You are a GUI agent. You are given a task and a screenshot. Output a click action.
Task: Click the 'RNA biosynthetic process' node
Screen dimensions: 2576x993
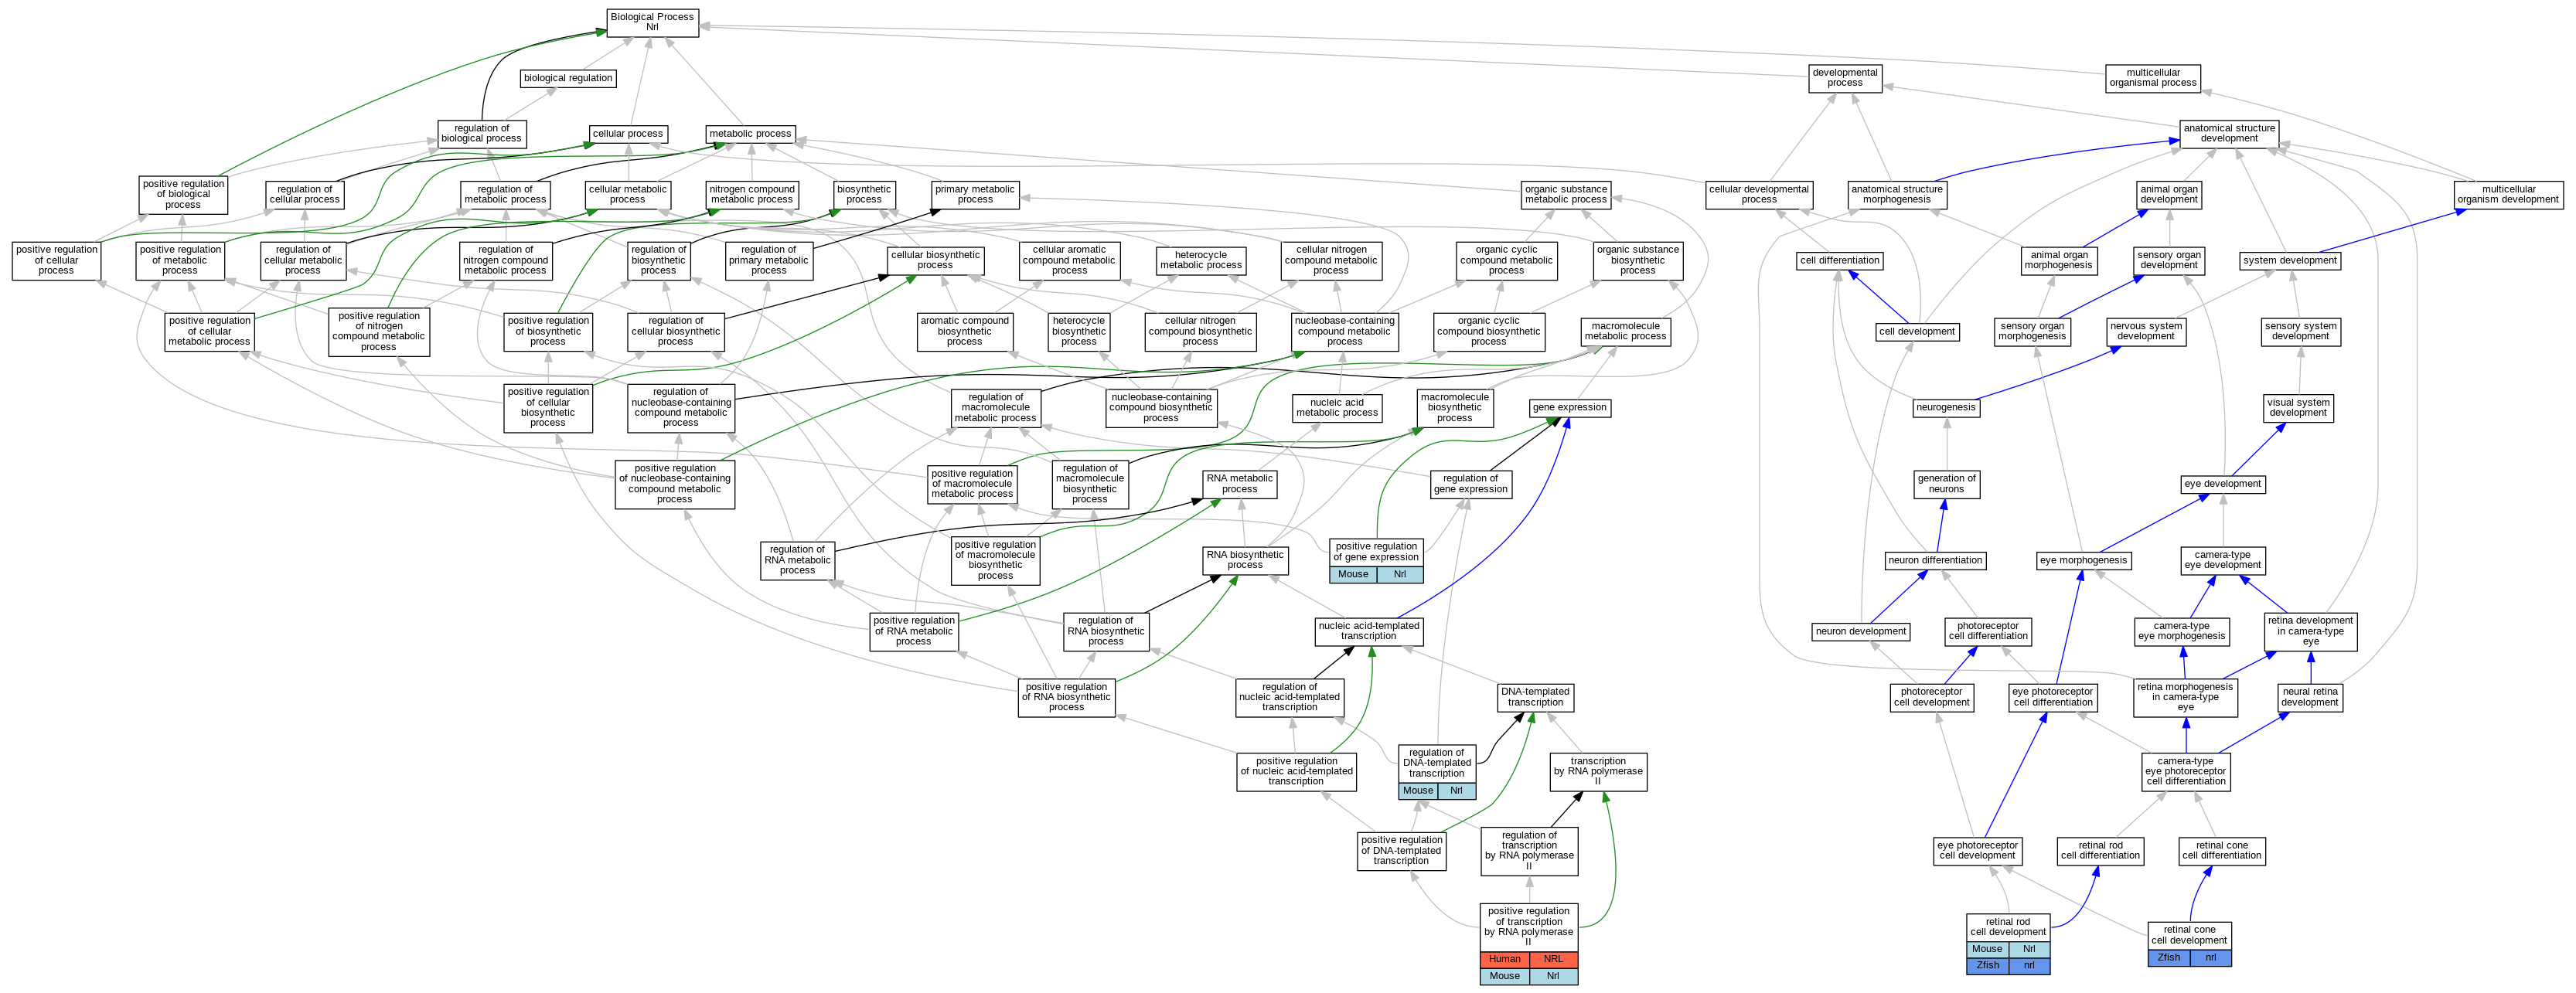click(x=1244, y=560)
